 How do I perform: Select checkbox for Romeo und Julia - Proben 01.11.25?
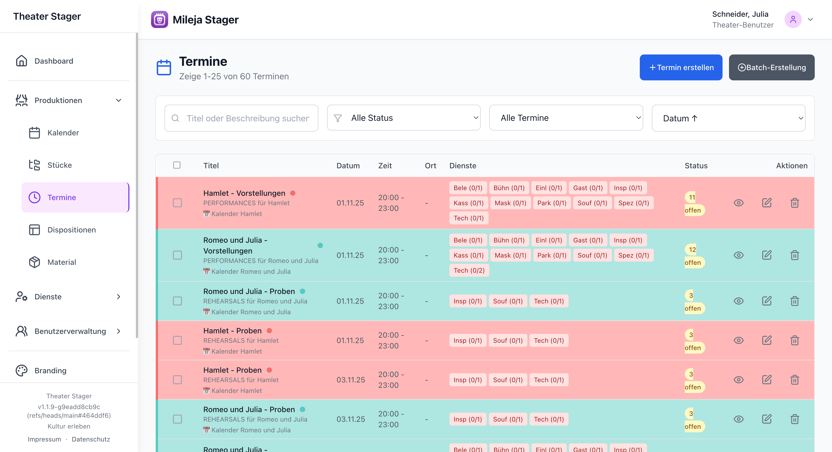click(177, 301)
